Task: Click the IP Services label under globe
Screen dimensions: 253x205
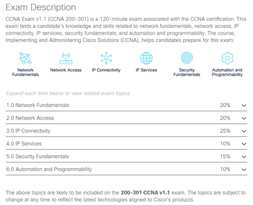Action: [x=146, y=70]
